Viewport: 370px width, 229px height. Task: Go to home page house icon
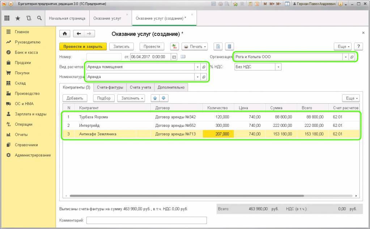pos(65,34)
